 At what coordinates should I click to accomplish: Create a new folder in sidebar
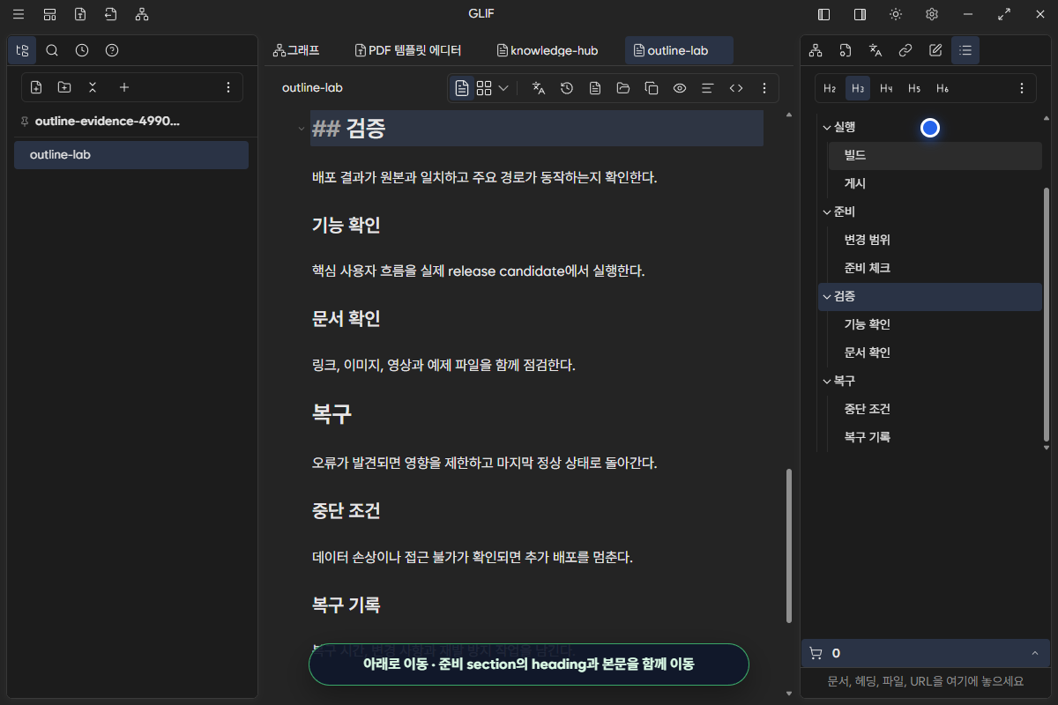click(x=64, y=87)
